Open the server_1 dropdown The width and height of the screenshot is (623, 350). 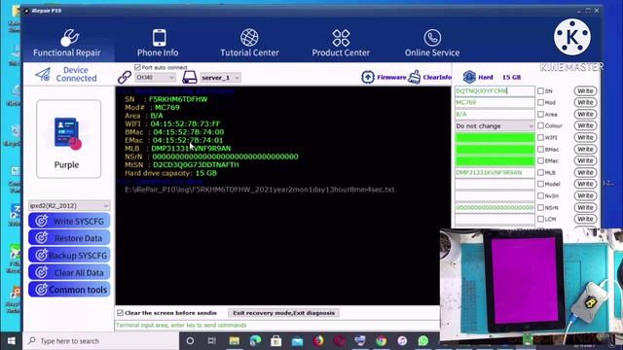(221, 78)
